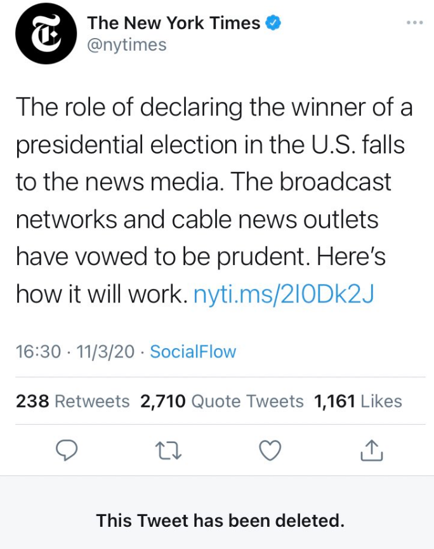Open the nyti.ms/2I0Dk2J link

284,294
